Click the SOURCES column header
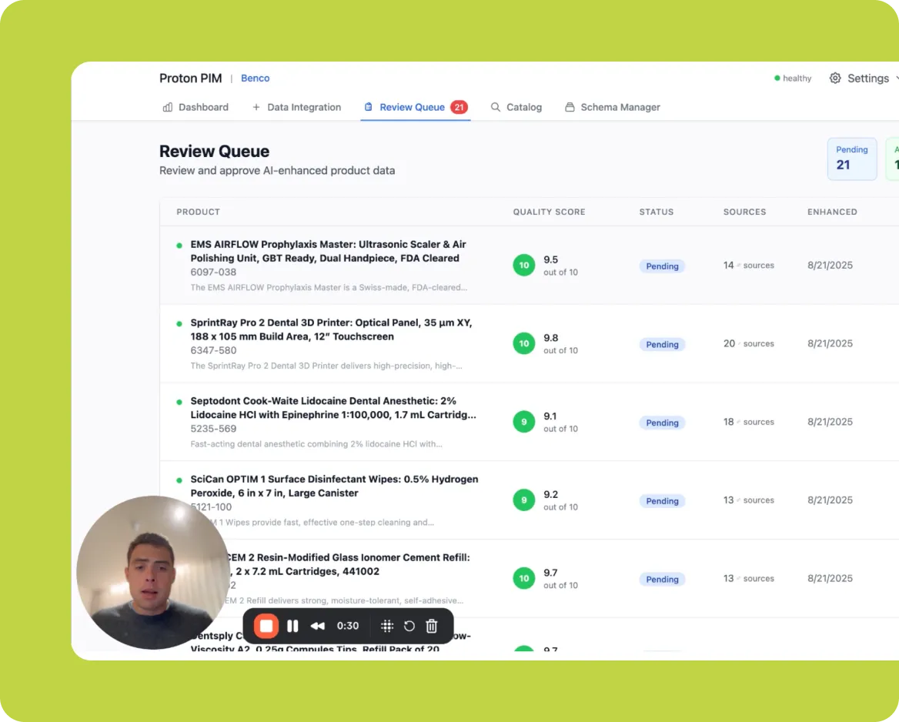The width and height of the screenshot is (899, 722). coord(744,212)
